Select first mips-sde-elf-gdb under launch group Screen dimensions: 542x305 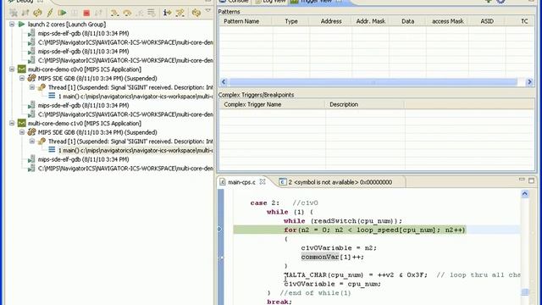coord(83,33)
